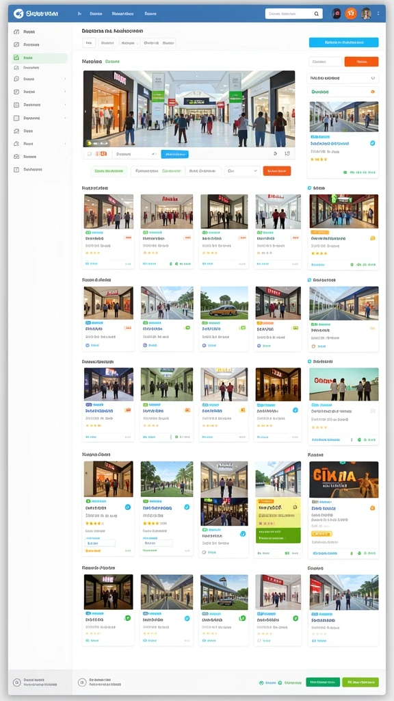Image resolution: width=394 pixels, height=701 pixels.
Task: Click the dark green button in footer
Action: [323, 683]
